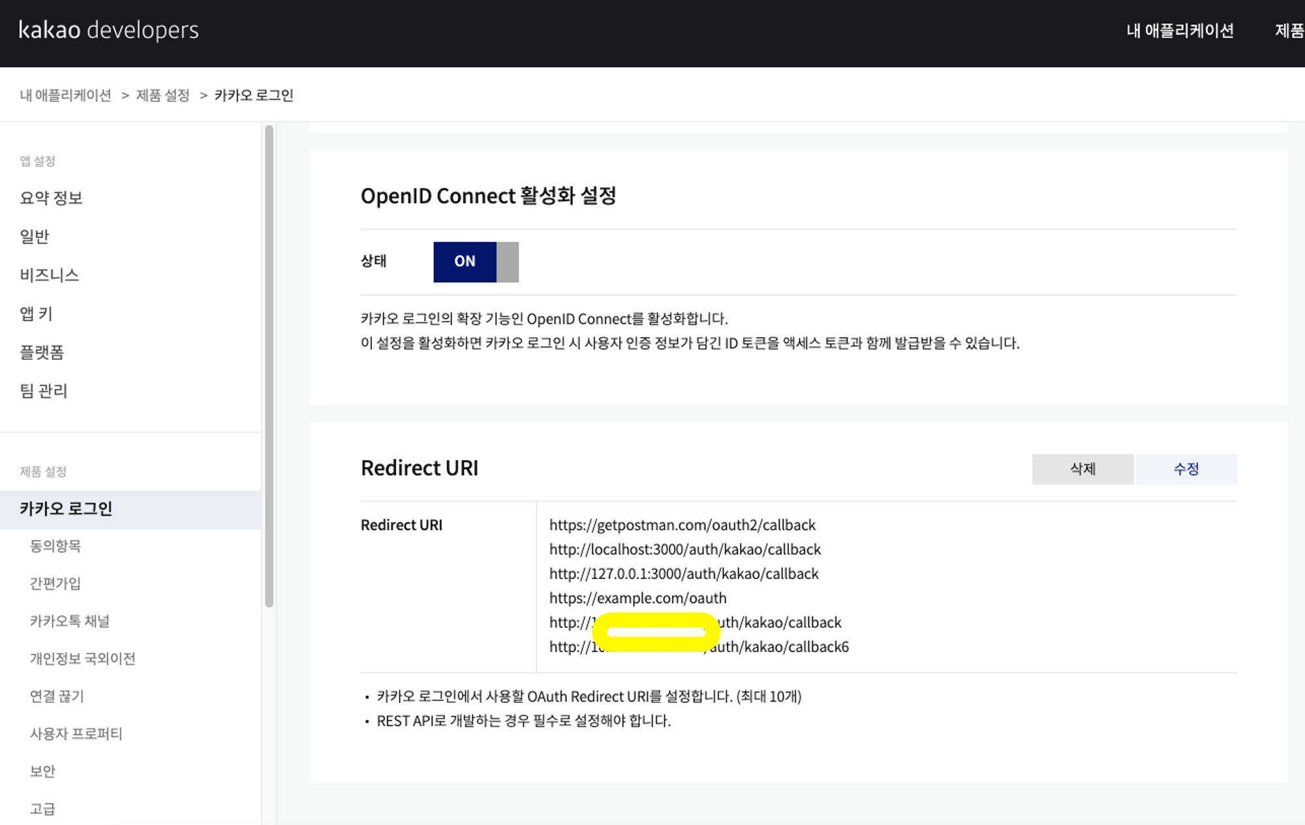Open 제품 menu in top navigation
Screen dimensions: 1305x825
point(1289,31)
